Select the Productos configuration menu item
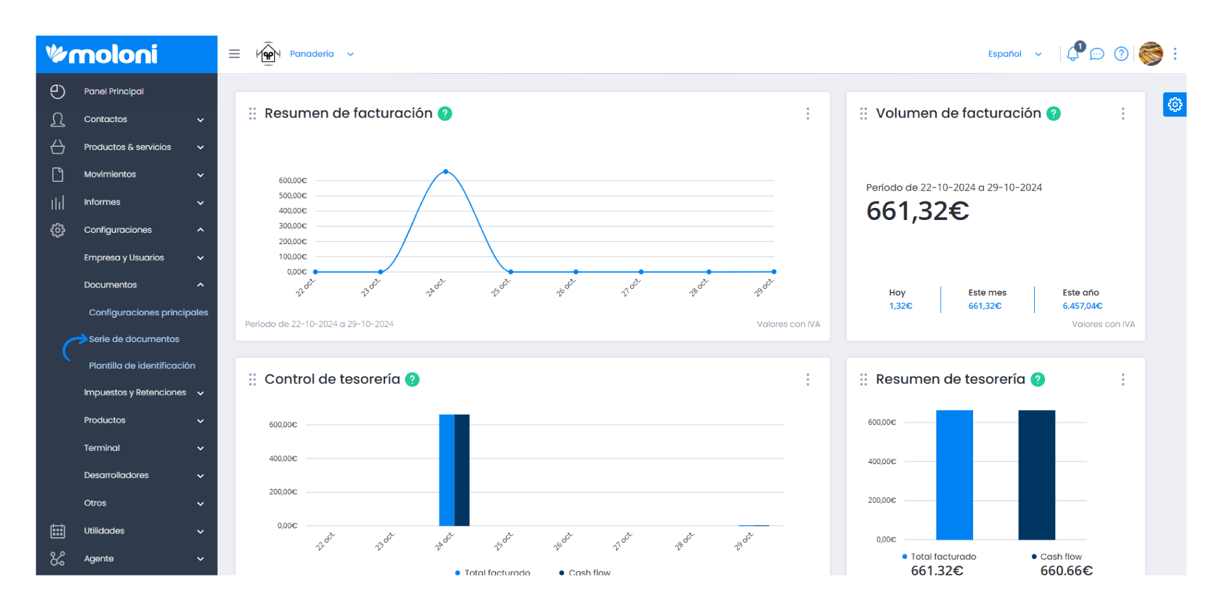This screenshot has width=1222, height=611. 104,420
